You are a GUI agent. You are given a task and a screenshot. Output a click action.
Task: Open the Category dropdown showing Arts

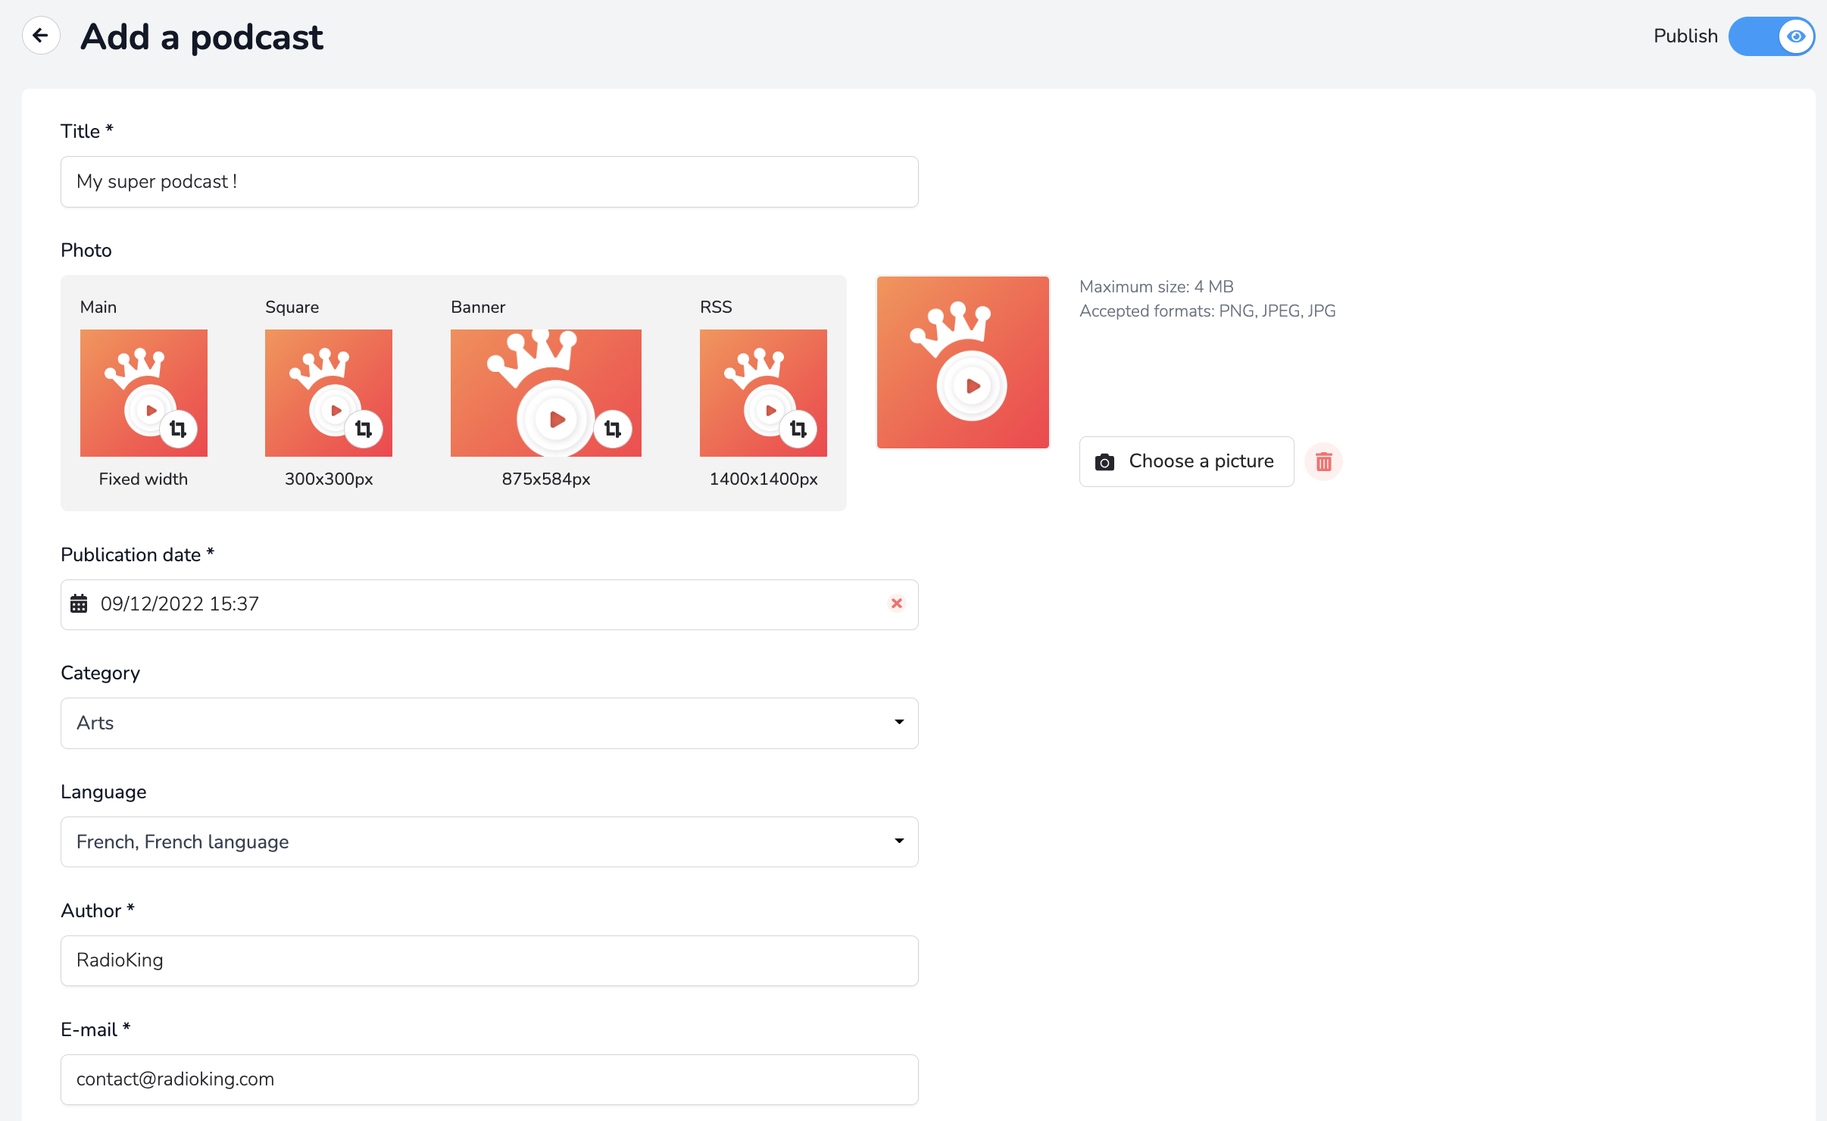tap(489, 723)
